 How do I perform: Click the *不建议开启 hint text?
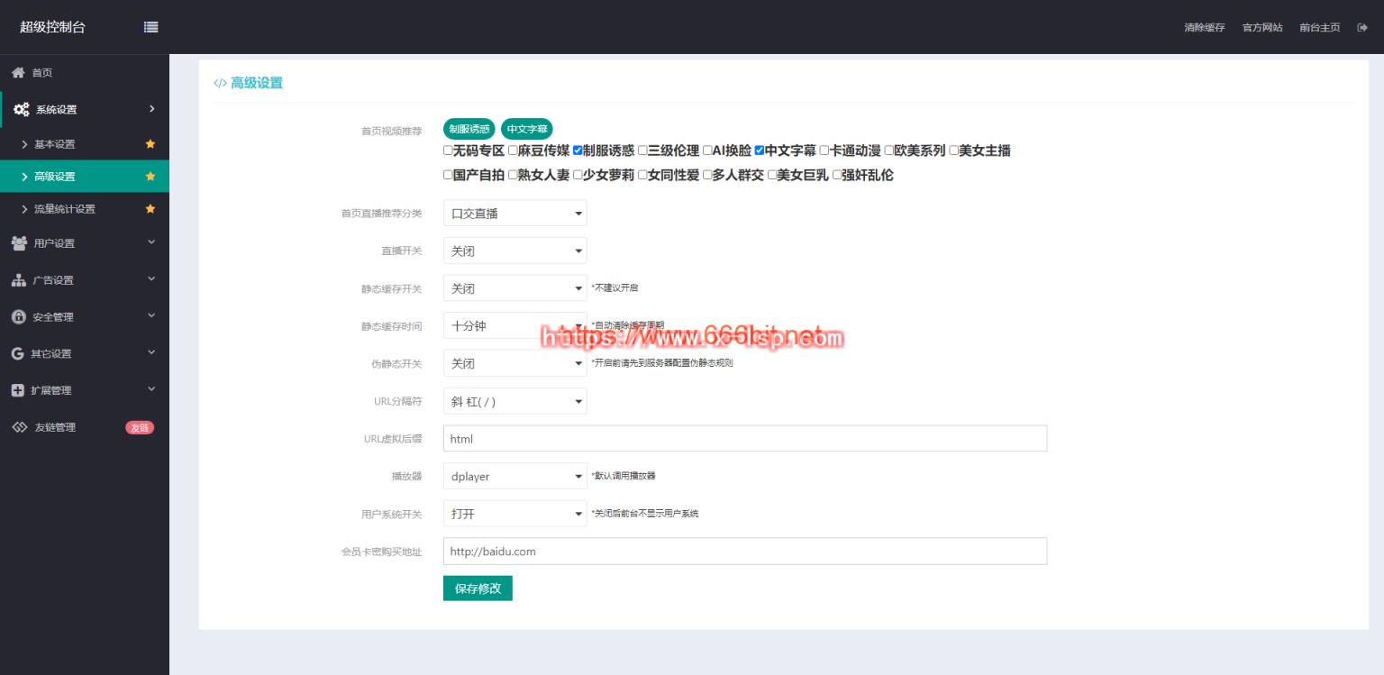click(x=615, y=288)
